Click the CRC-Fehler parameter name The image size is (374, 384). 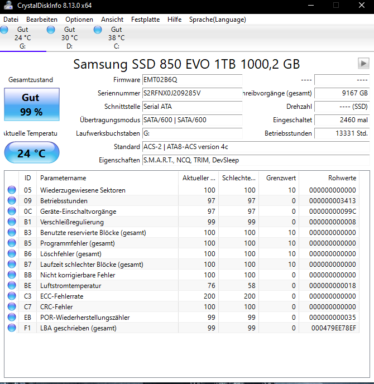point(56,307)
